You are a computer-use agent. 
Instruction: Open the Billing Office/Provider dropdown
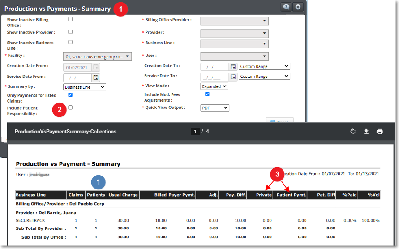point(234,21)
